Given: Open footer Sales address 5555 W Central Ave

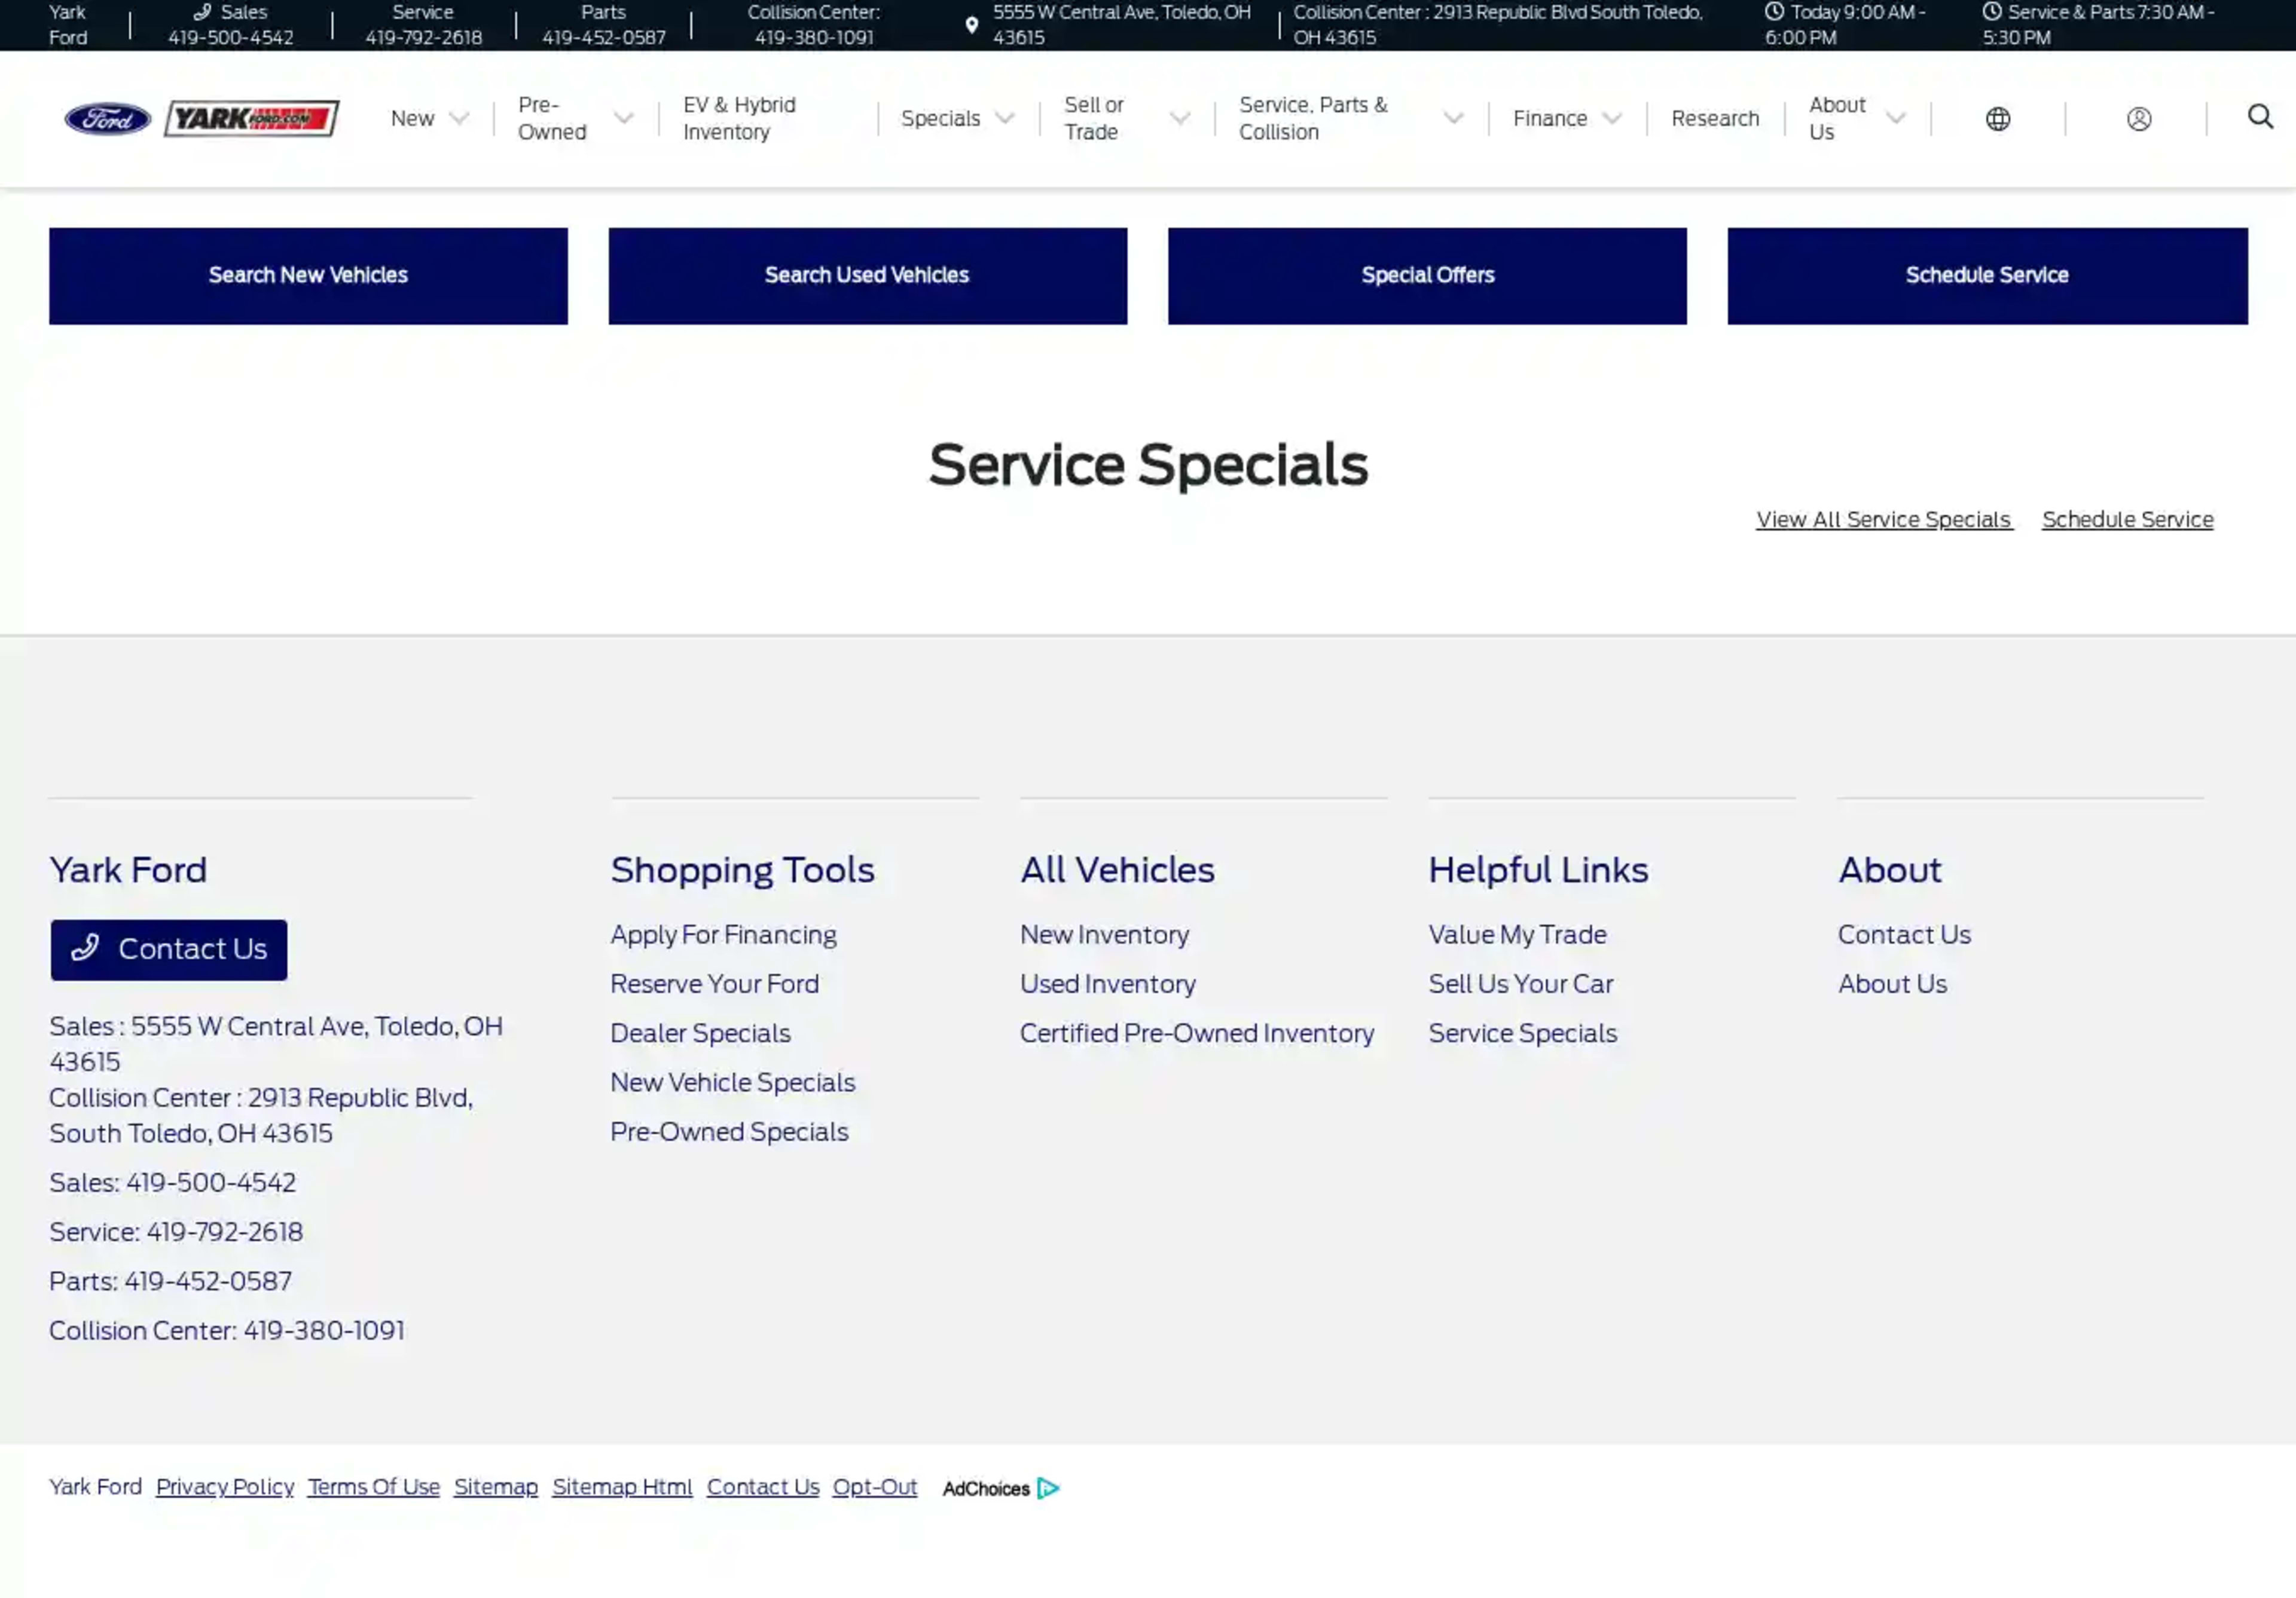Looking at the screenshot, I should coord(276,1043).
